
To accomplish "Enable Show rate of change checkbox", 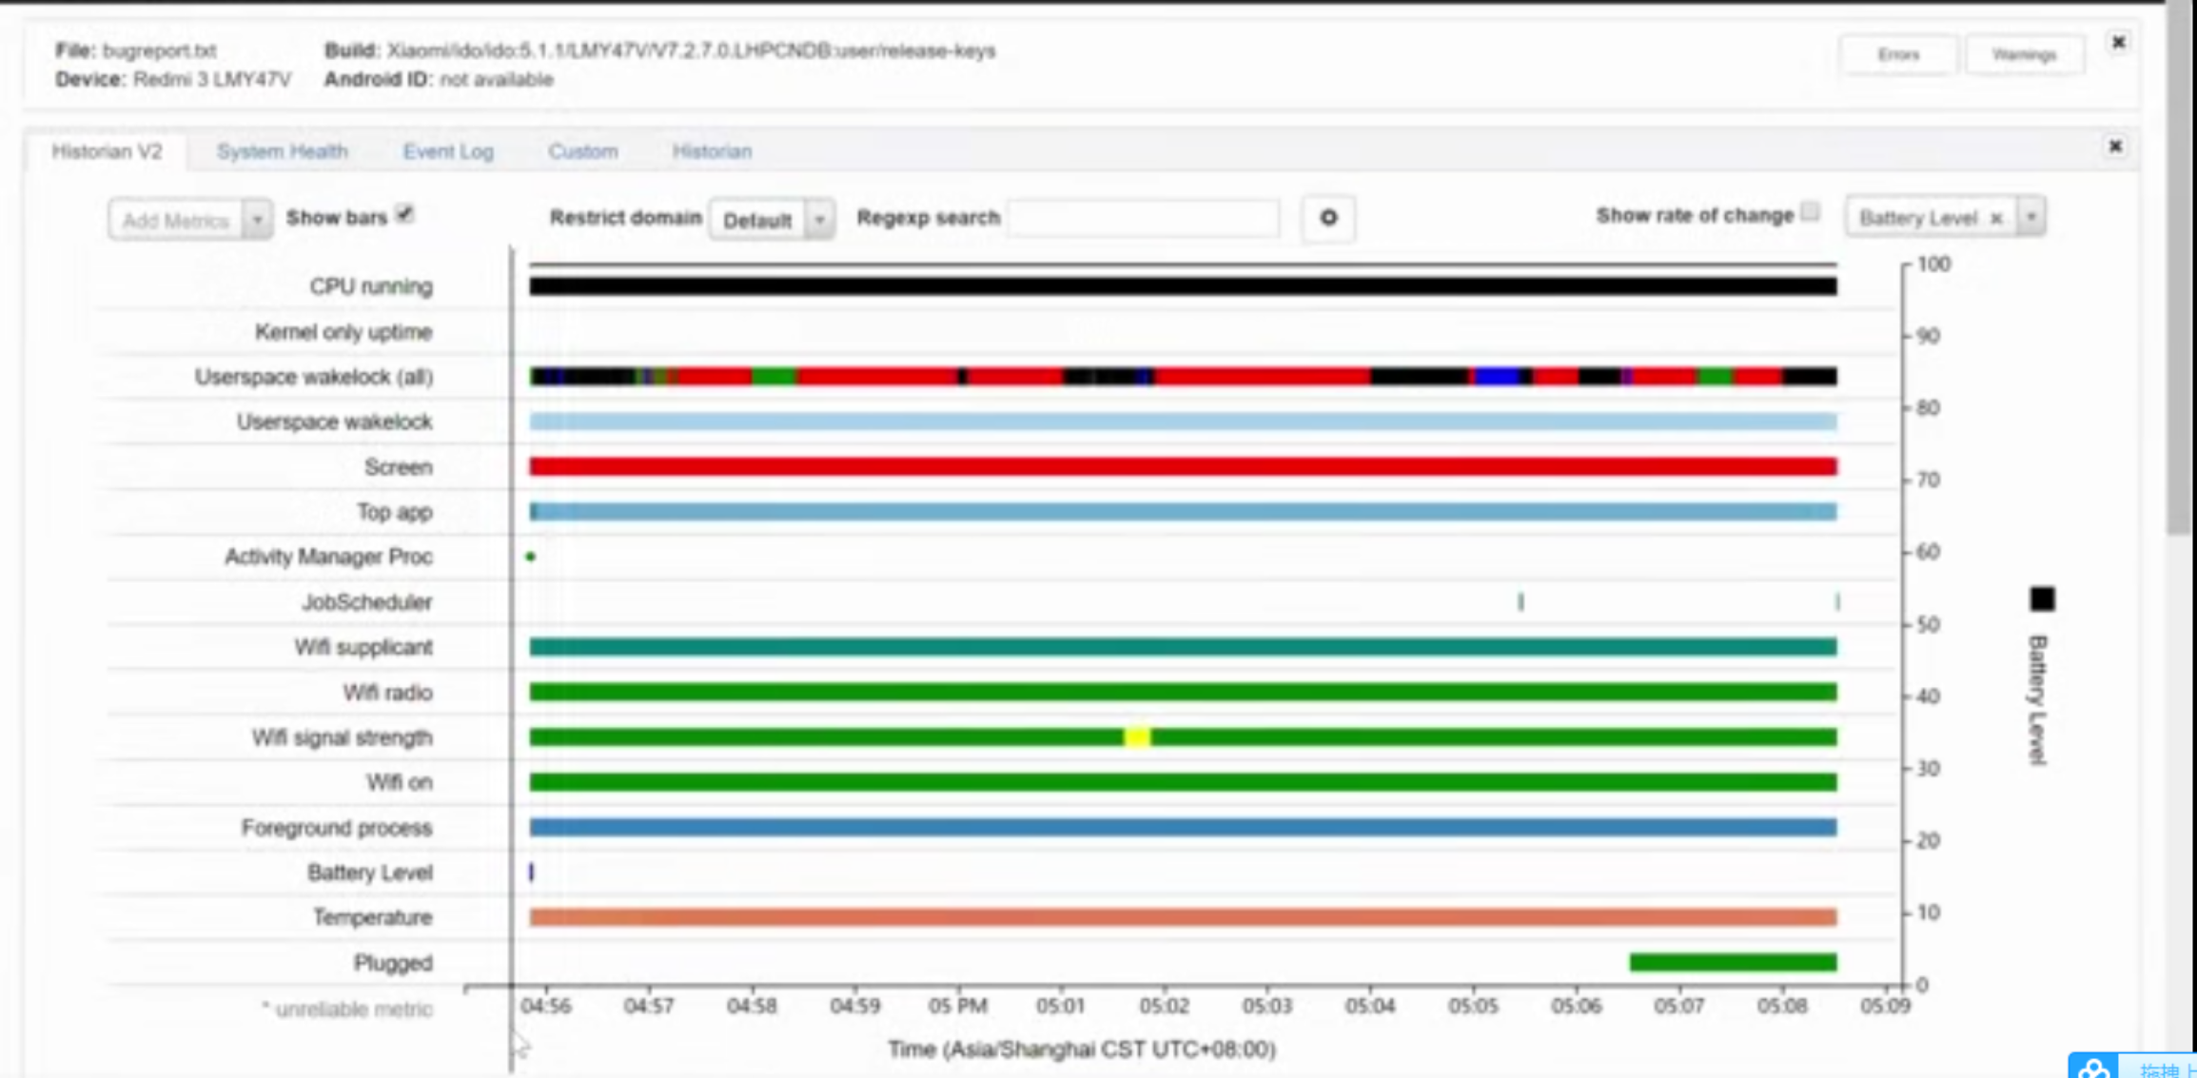I will click(x=1810, y=212).
